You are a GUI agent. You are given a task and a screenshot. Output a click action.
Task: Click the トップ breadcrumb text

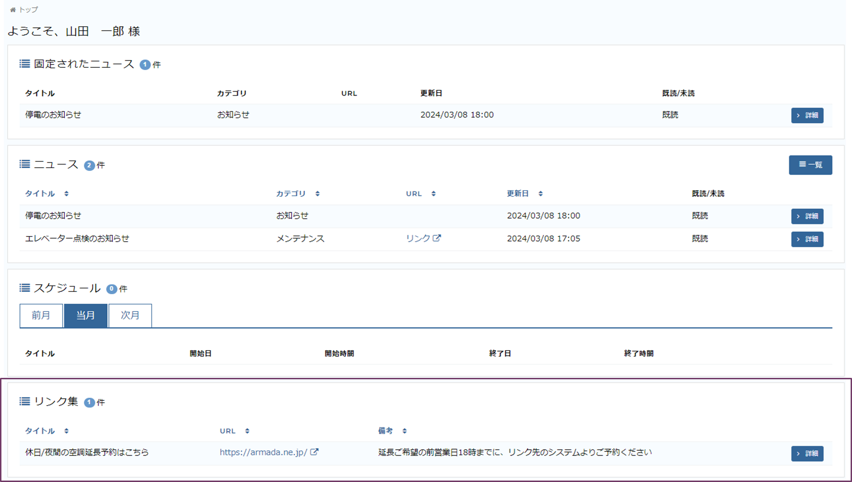(x=28, y=10)
